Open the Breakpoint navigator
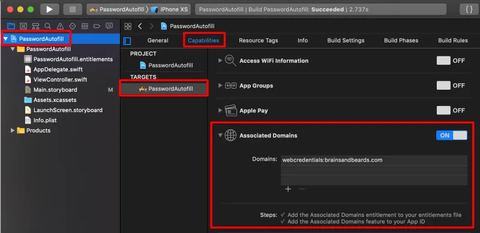This screenshot has width=480, height=233. coord(97,26)
